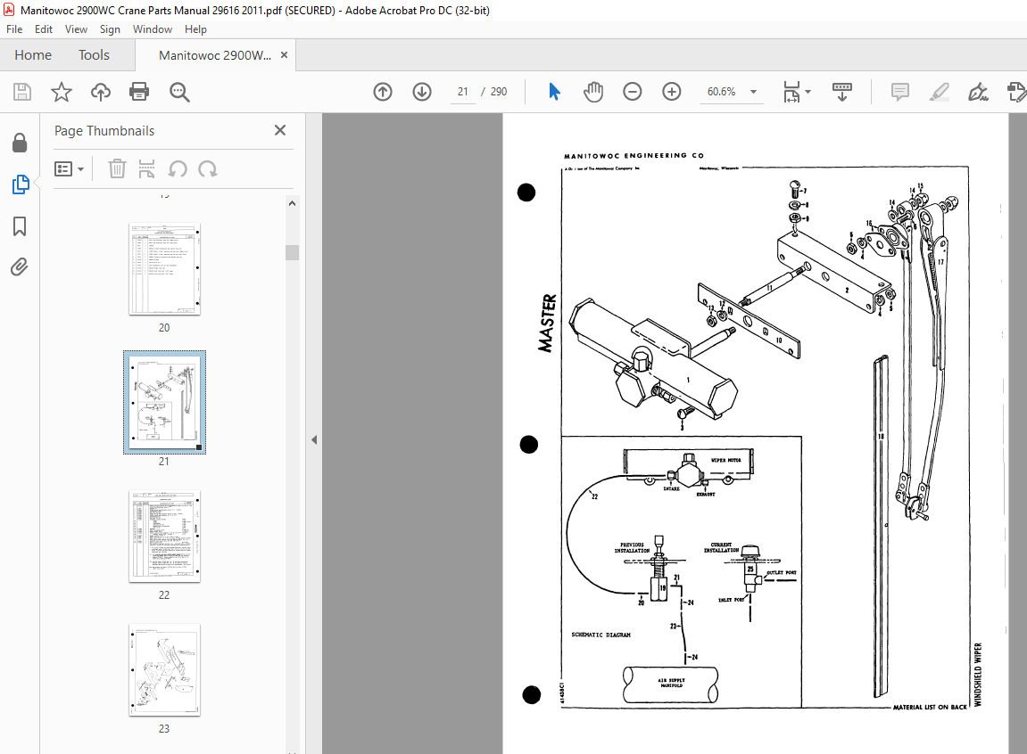Select page 20 thumbnail
1027x754 pixels.
[164, 269]
